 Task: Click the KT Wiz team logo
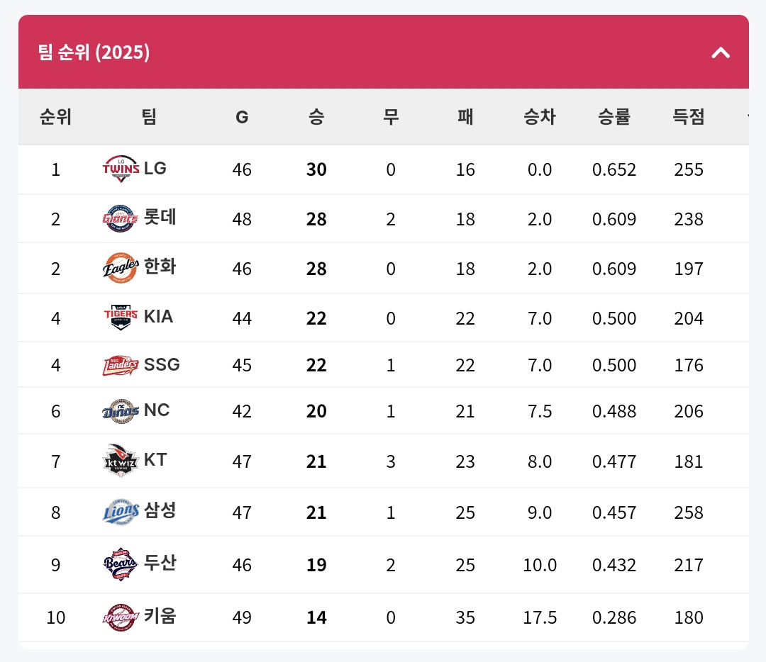121,461
